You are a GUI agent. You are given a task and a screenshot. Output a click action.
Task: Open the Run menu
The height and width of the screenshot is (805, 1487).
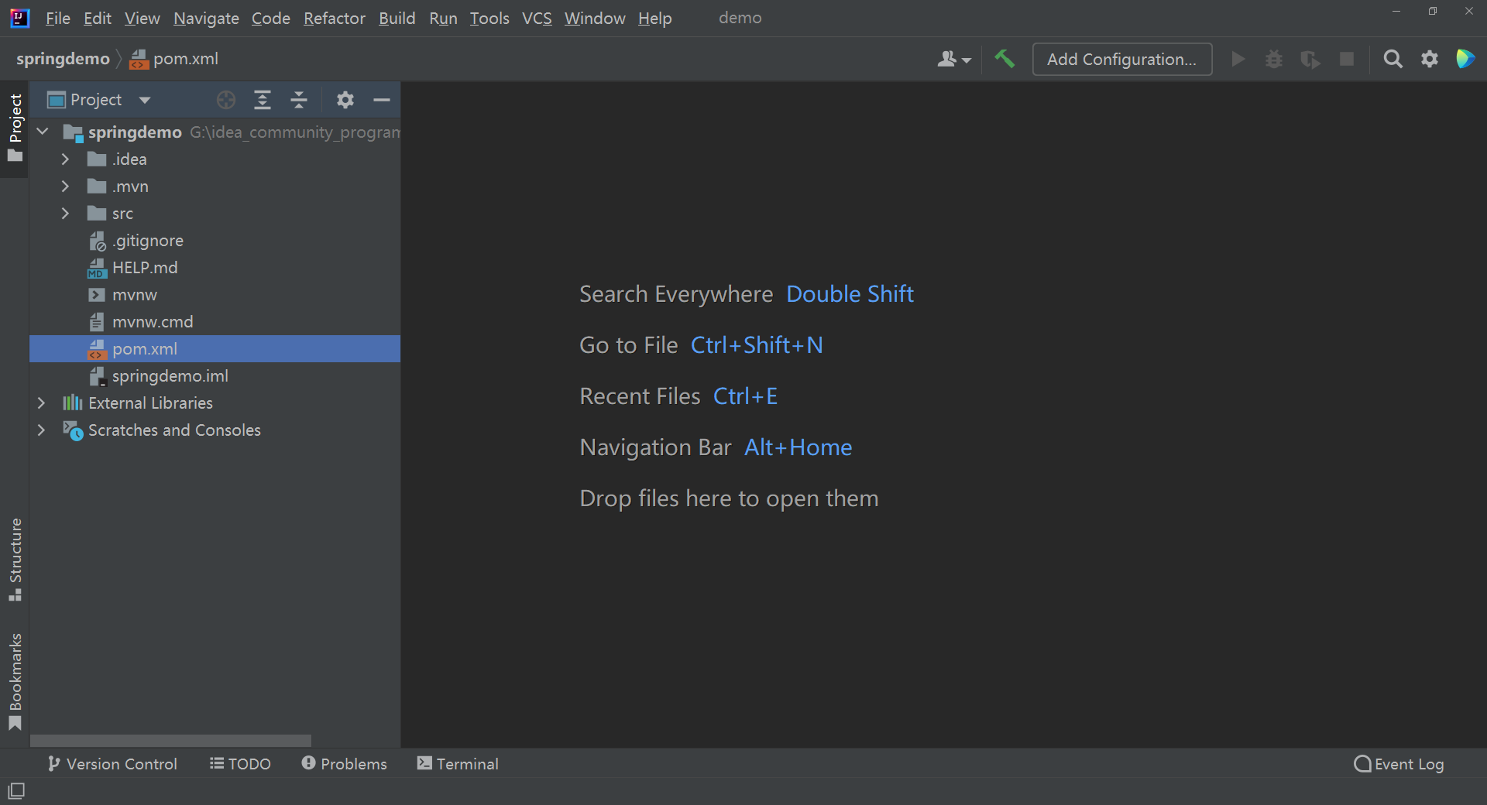click(x=443, y=18)
